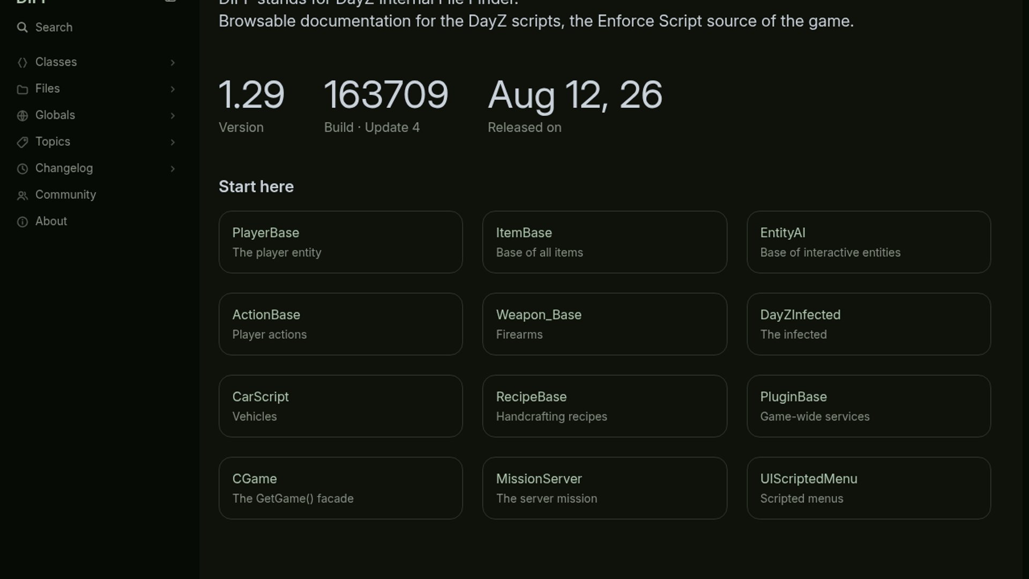Open the Weapon_Base card
The image size is (1029, 579).
605,324
